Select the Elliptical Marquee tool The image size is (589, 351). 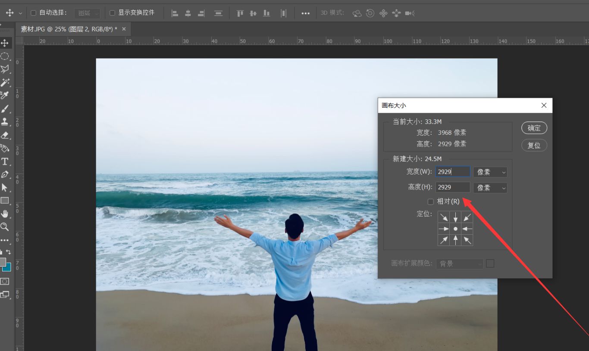pyautogui.click(x=6, y=56)
